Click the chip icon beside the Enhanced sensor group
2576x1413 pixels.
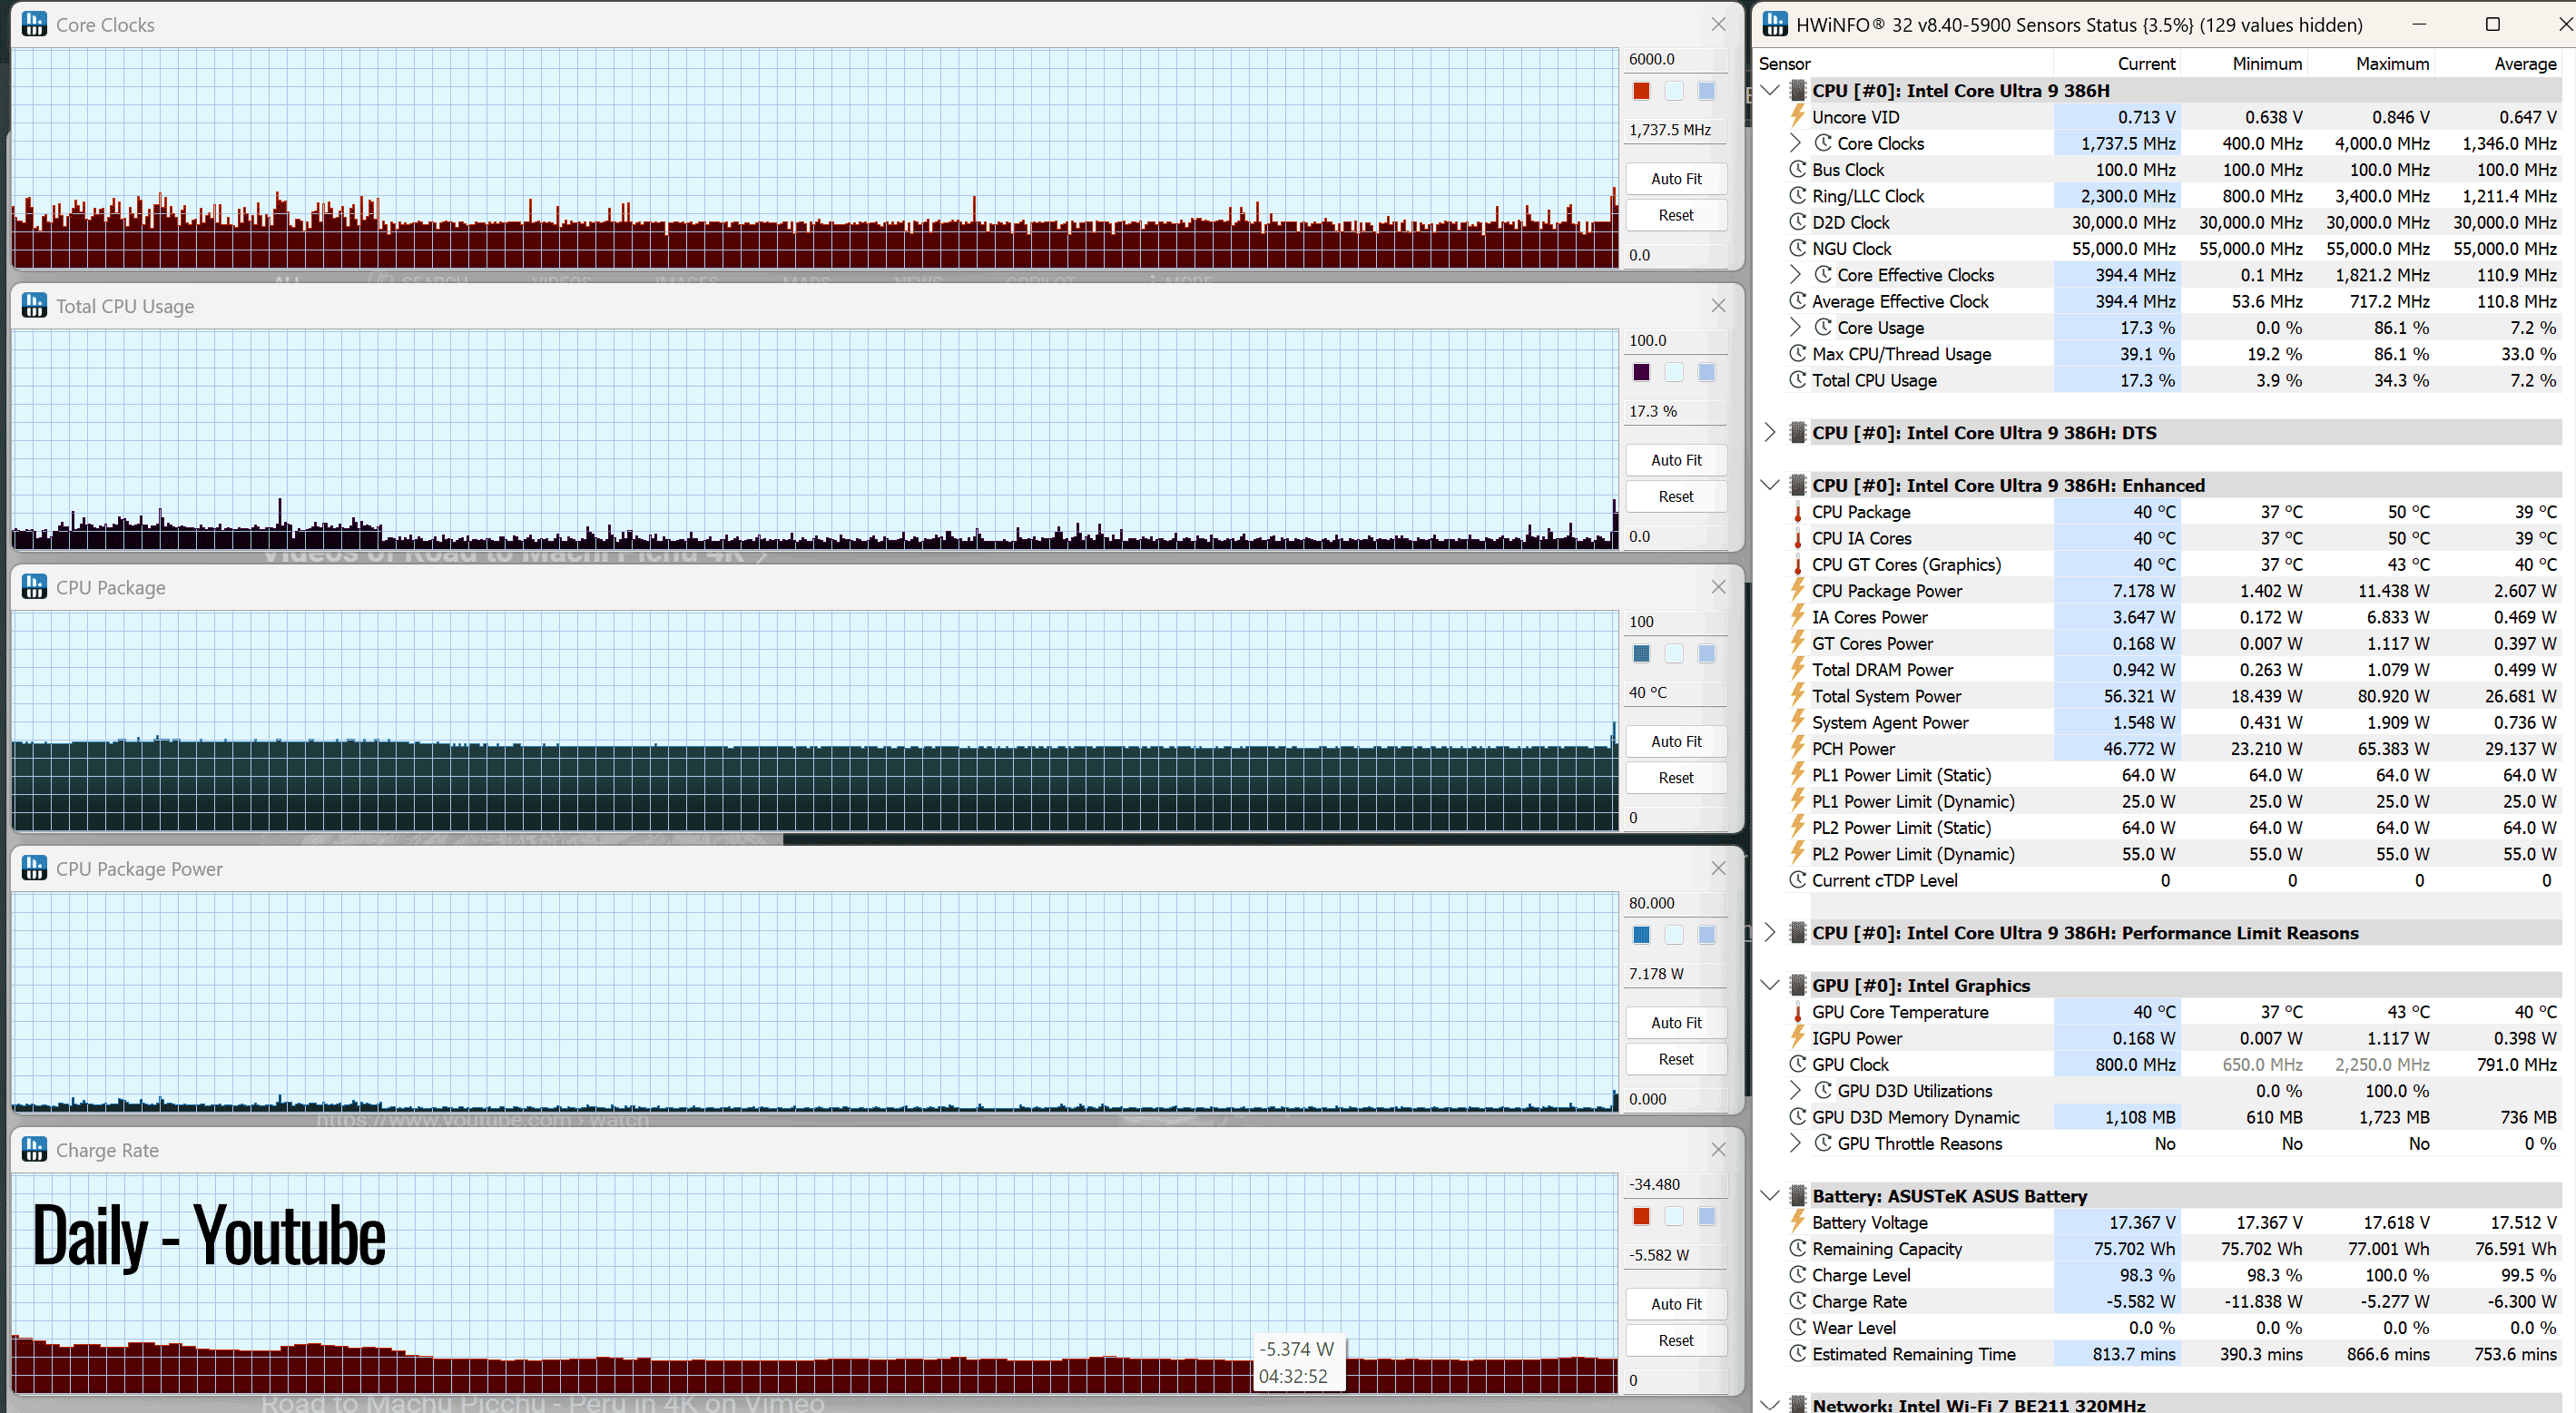[x=1798, y=485]
